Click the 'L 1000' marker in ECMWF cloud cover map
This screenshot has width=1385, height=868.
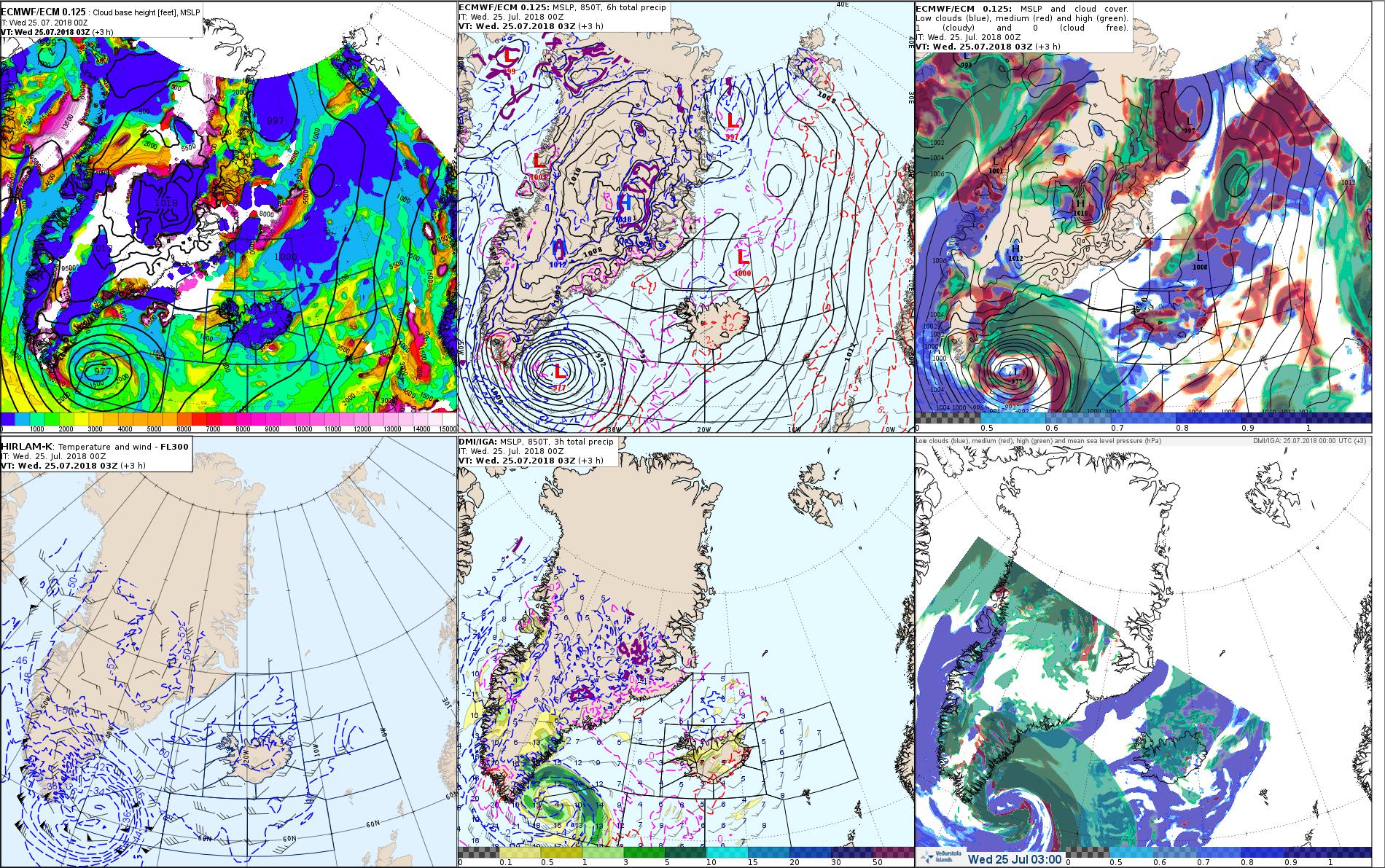(x=1199, y=262)
